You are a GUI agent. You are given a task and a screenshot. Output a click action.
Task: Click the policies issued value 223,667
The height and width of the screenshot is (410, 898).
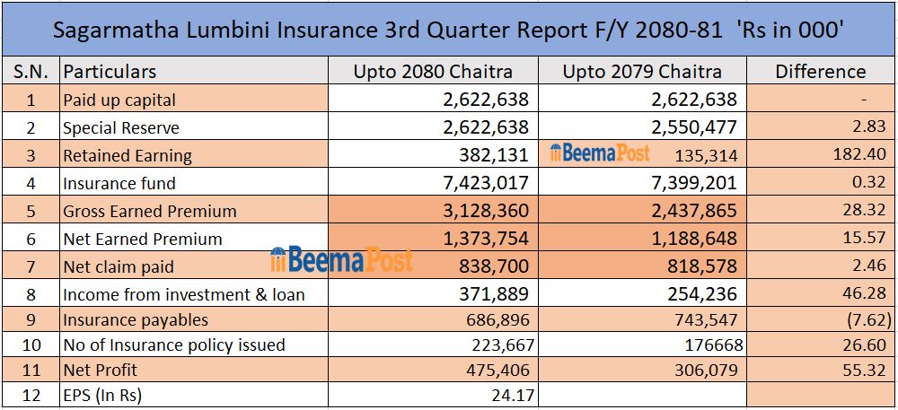click(x=501, y=345)
